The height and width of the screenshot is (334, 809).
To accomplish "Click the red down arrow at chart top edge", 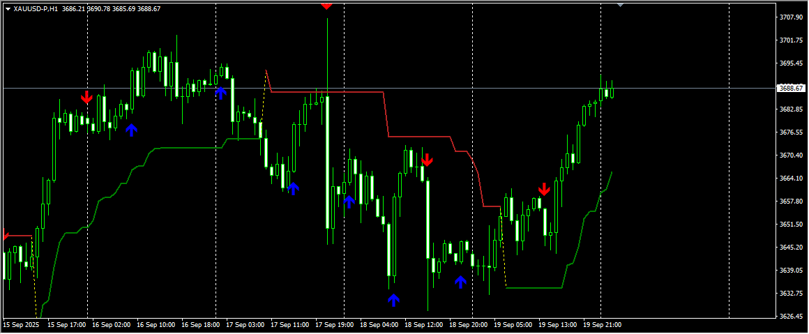I will [326, 5].
